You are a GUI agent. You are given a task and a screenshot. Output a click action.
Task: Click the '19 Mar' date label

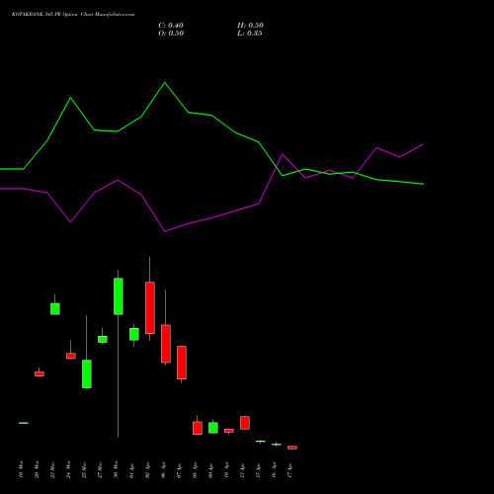tap(21, 469)
